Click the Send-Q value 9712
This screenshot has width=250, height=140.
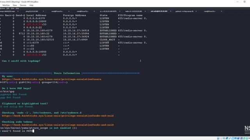[x=22, y=34]
